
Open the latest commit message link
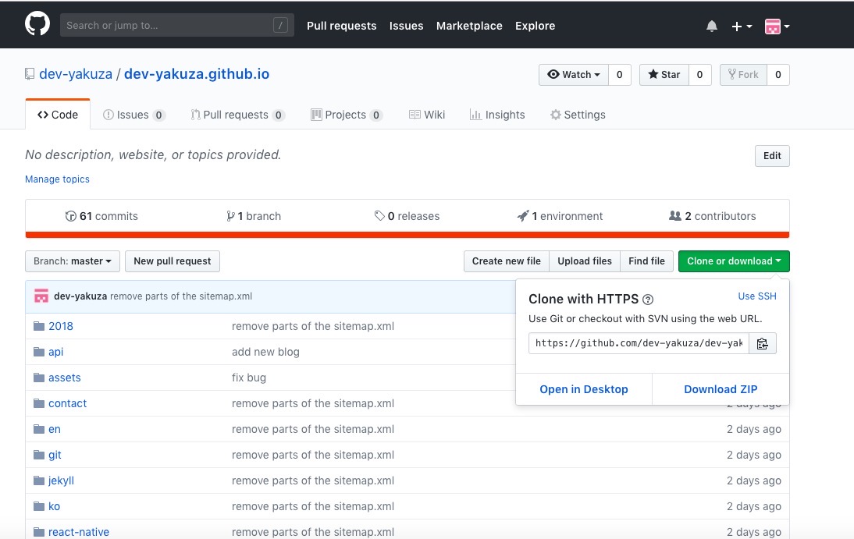[x=181, y=296]
